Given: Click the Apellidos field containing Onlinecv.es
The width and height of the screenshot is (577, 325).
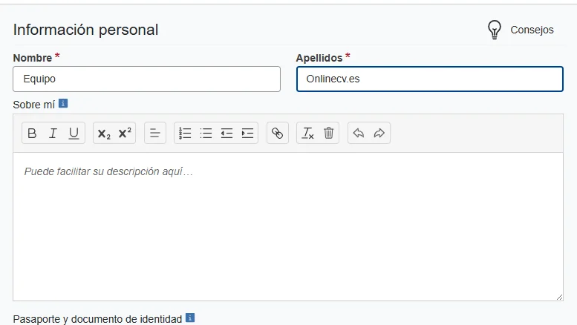Looking at the screenshot, I should 430,79.
